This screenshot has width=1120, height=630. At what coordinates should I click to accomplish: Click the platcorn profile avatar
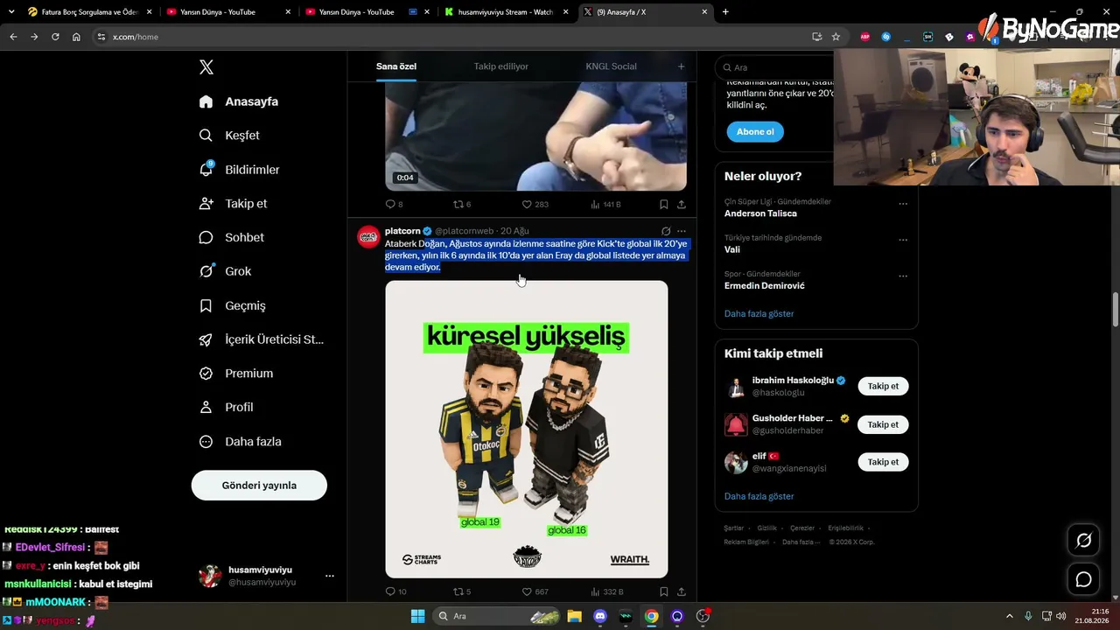(368, 237)
